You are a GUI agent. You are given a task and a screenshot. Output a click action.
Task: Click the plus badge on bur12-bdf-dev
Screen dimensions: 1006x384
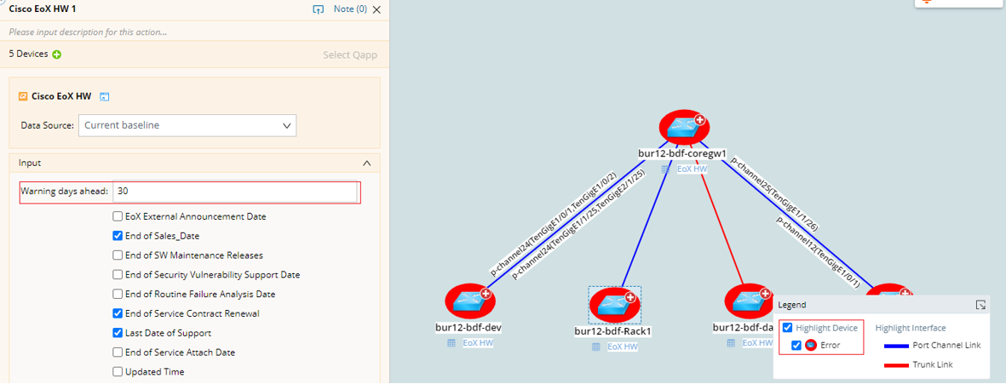pos(486,294)
